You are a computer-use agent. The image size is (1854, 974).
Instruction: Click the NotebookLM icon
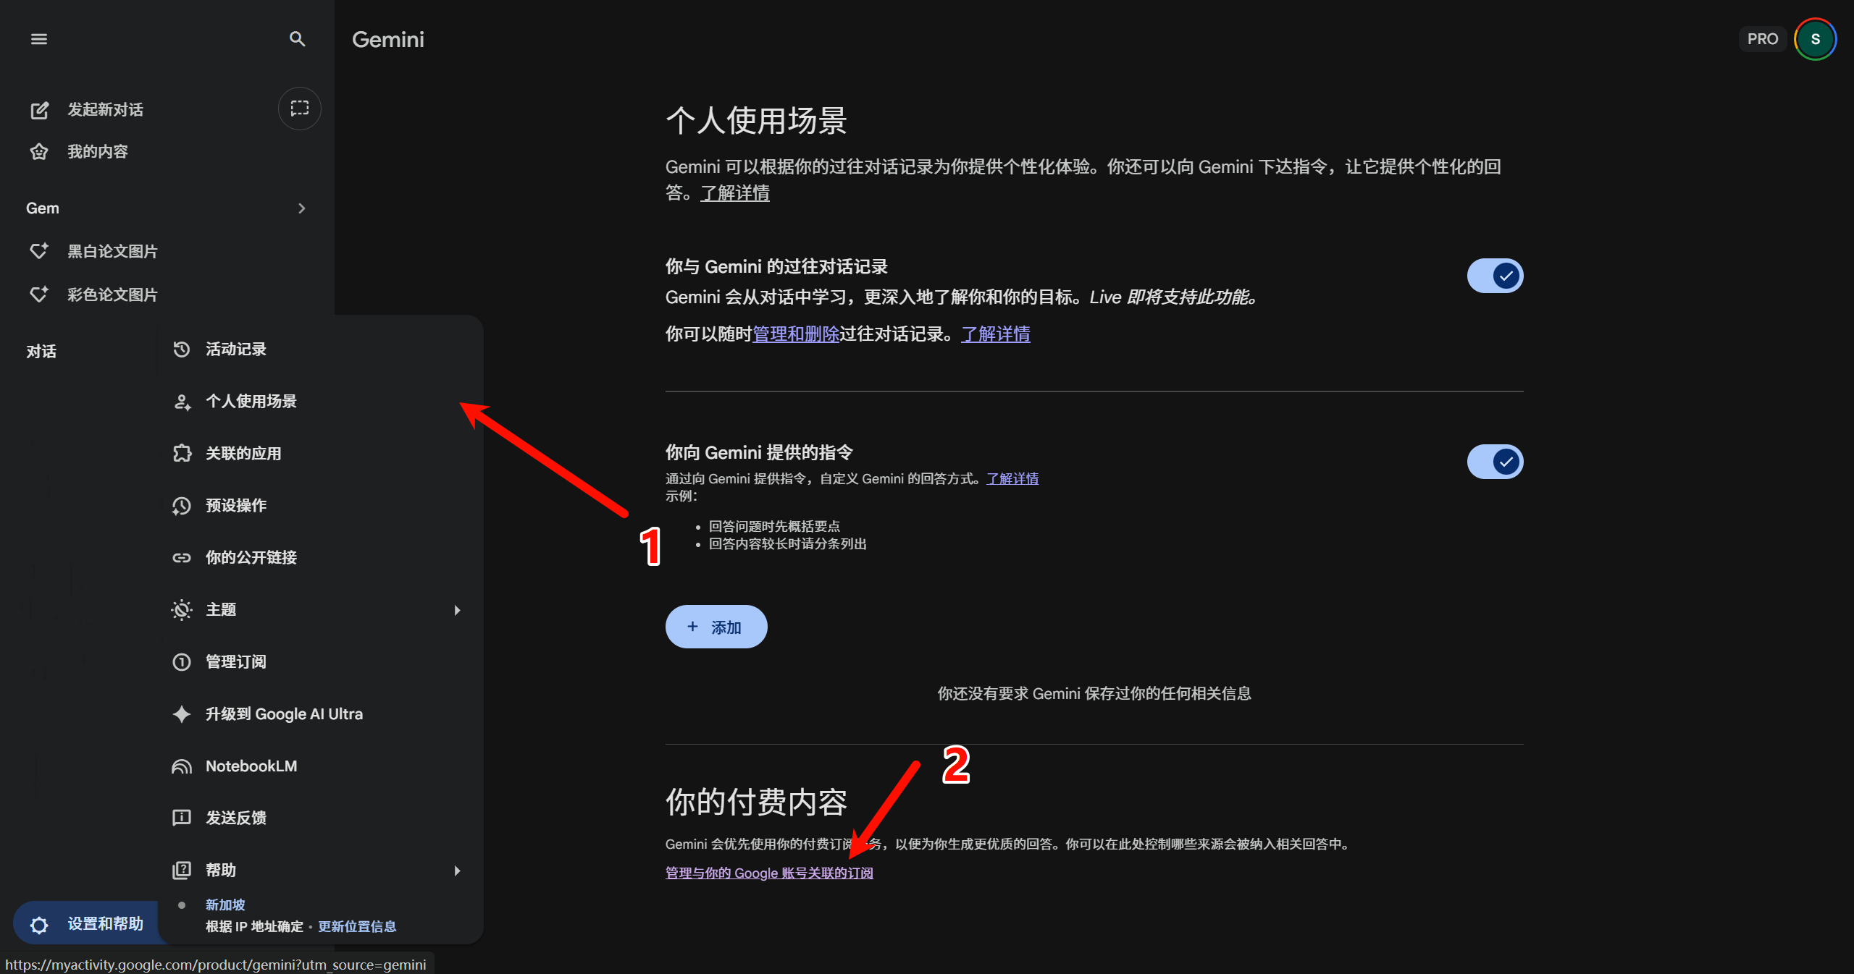coord(182,766)
